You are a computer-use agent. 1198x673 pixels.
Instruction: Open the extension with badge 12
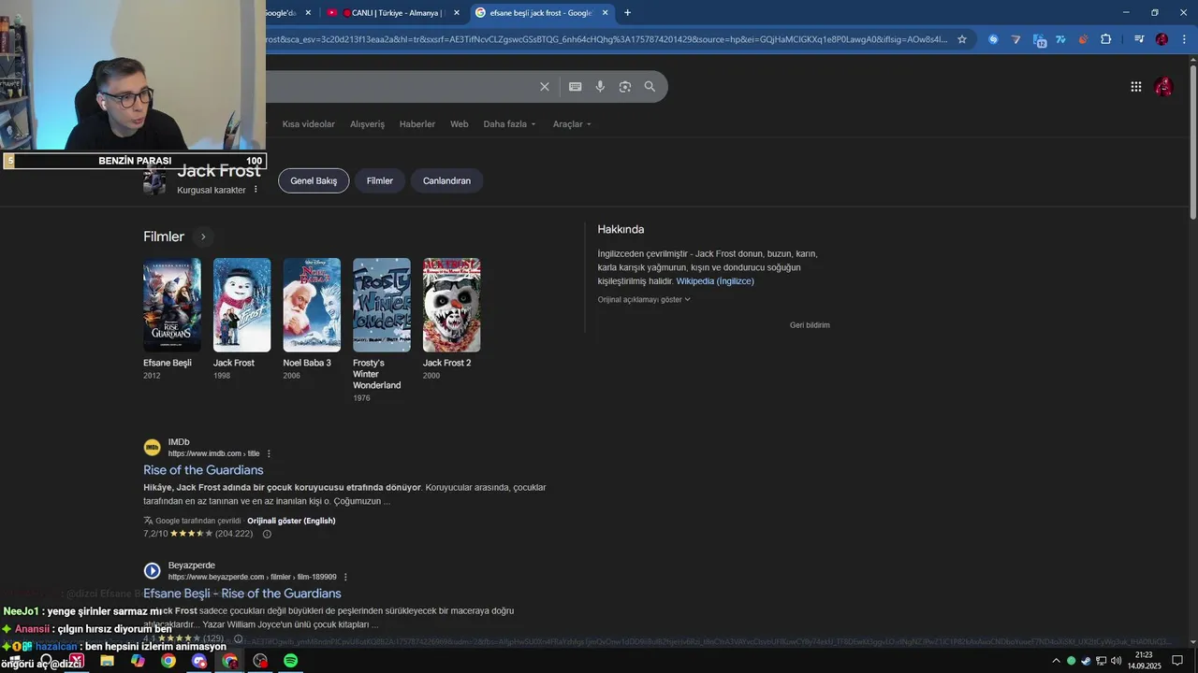[x=1039, y=39]
